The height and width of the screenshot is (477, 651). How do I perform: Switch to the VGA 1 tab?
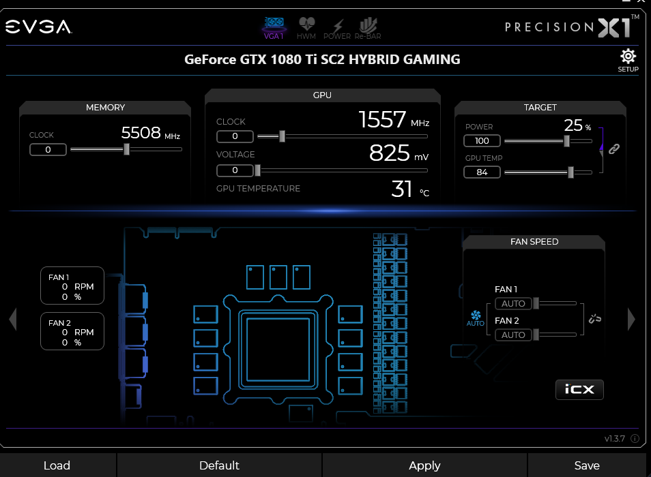(x=274, y=28)
